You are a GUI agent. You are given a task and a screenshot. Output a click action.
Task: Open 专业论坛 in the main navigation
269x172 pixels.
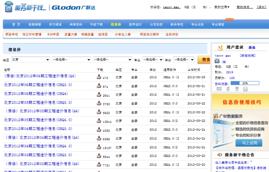pyautogui.click(x=197, y=25)
